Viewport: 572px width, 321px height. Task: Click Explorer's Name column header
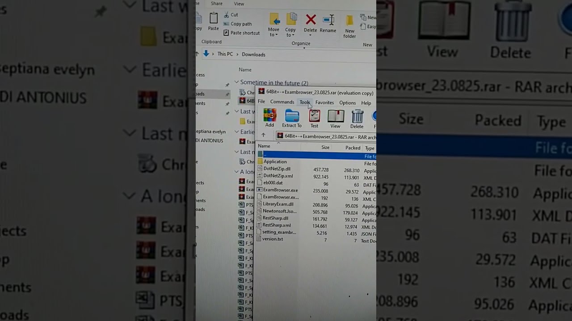pyautogui.click(x=245, y=70)
